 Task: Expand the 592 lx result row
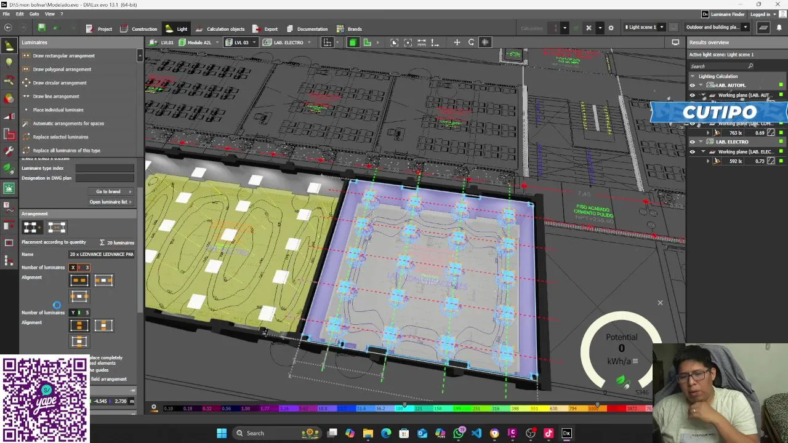click(708, 161)
